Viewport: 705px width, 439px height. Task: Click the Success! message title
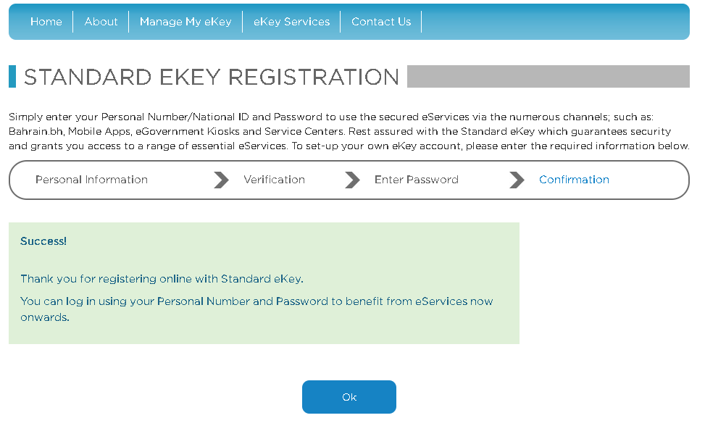pos(43,241)
